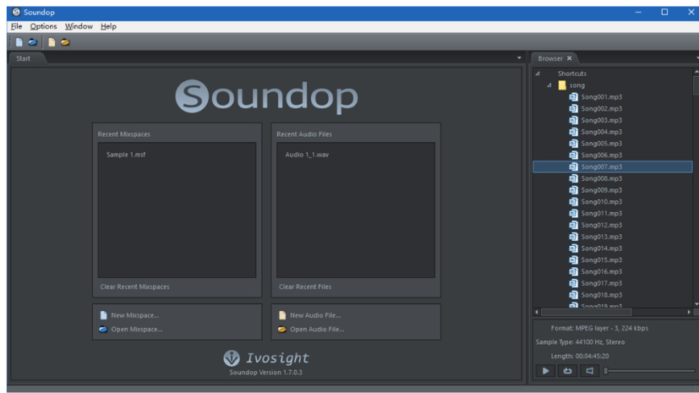Toggle the speaker auto-play button

pos(589,371)
